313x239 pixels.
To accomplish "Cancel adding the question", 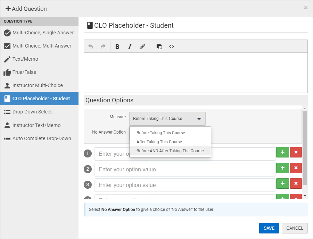I will pos(295,228).
